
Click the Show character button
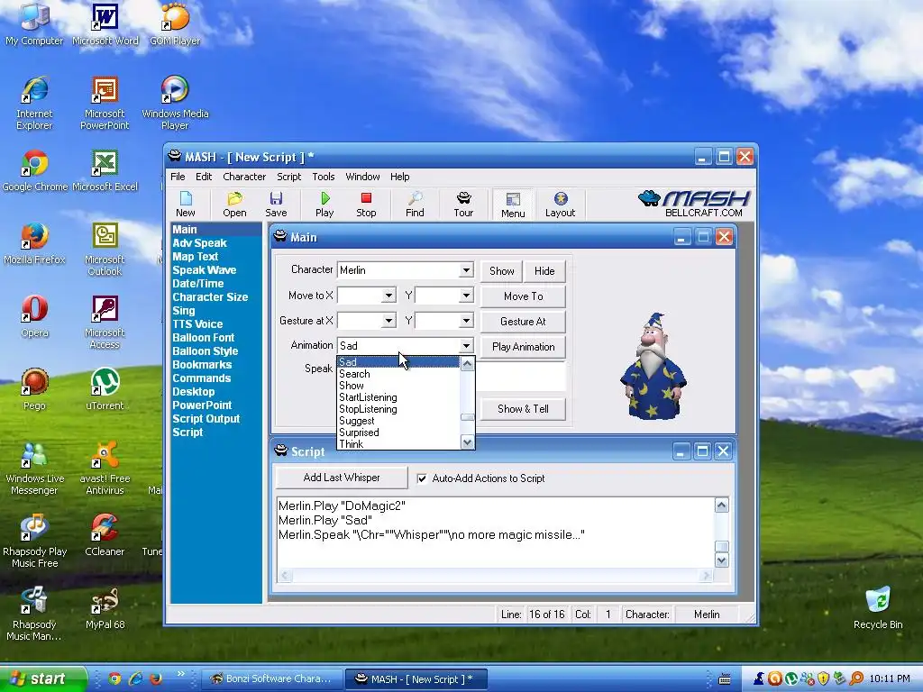pos(501,270)
